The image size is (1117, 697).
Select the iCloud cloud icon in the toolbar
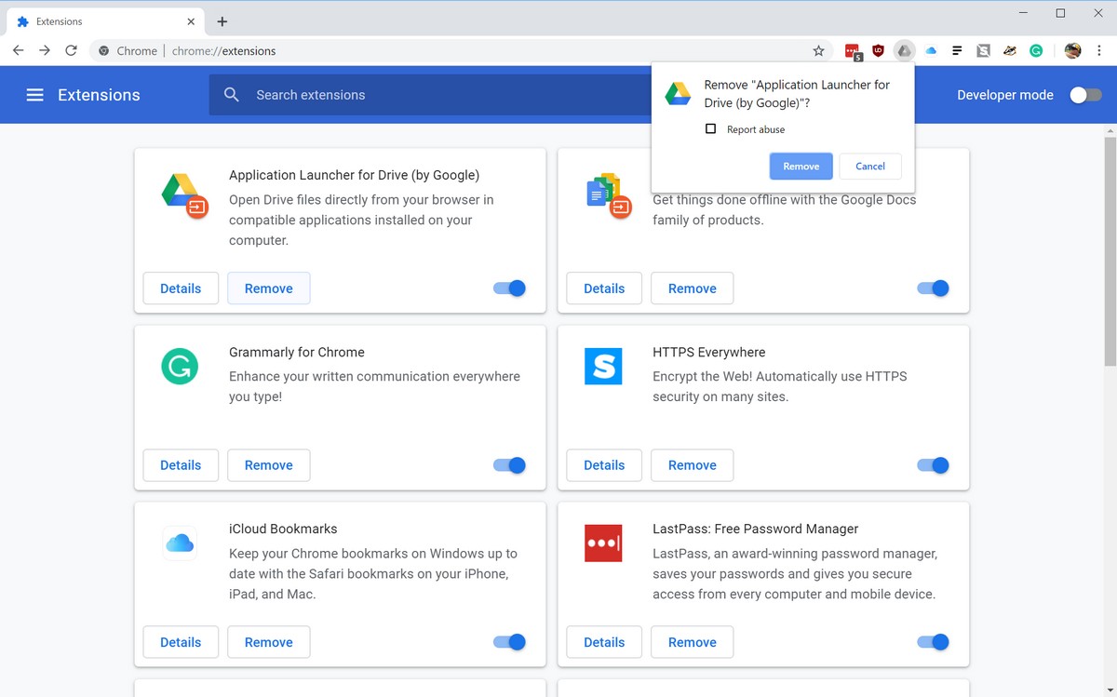[930, 50]
